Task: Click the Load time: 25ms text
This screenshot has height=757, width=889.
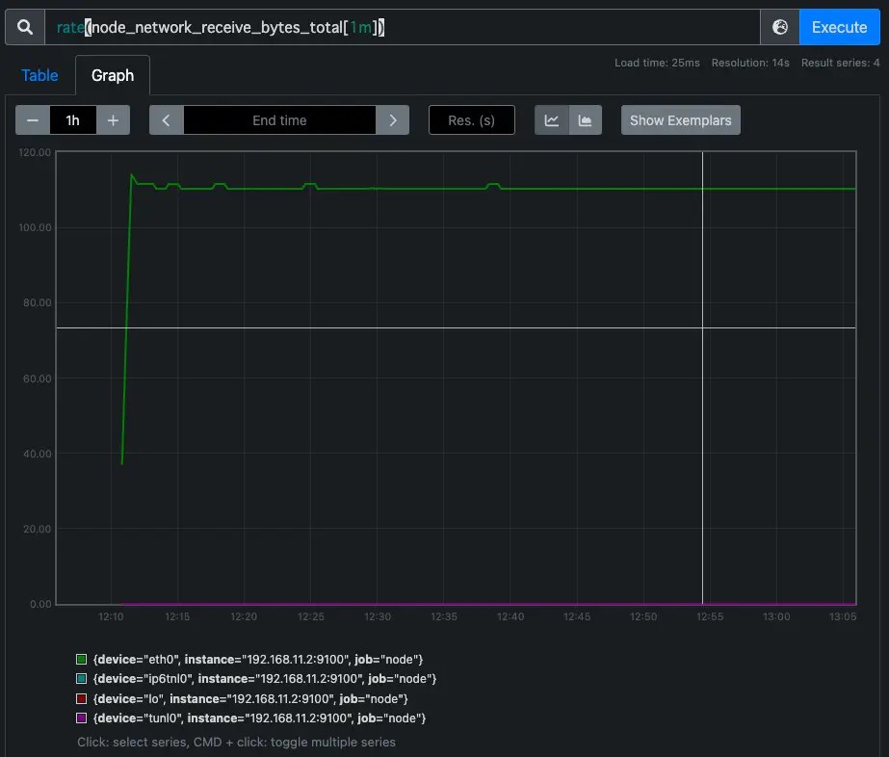Action: pyautogui.click(x=657, y=63)
